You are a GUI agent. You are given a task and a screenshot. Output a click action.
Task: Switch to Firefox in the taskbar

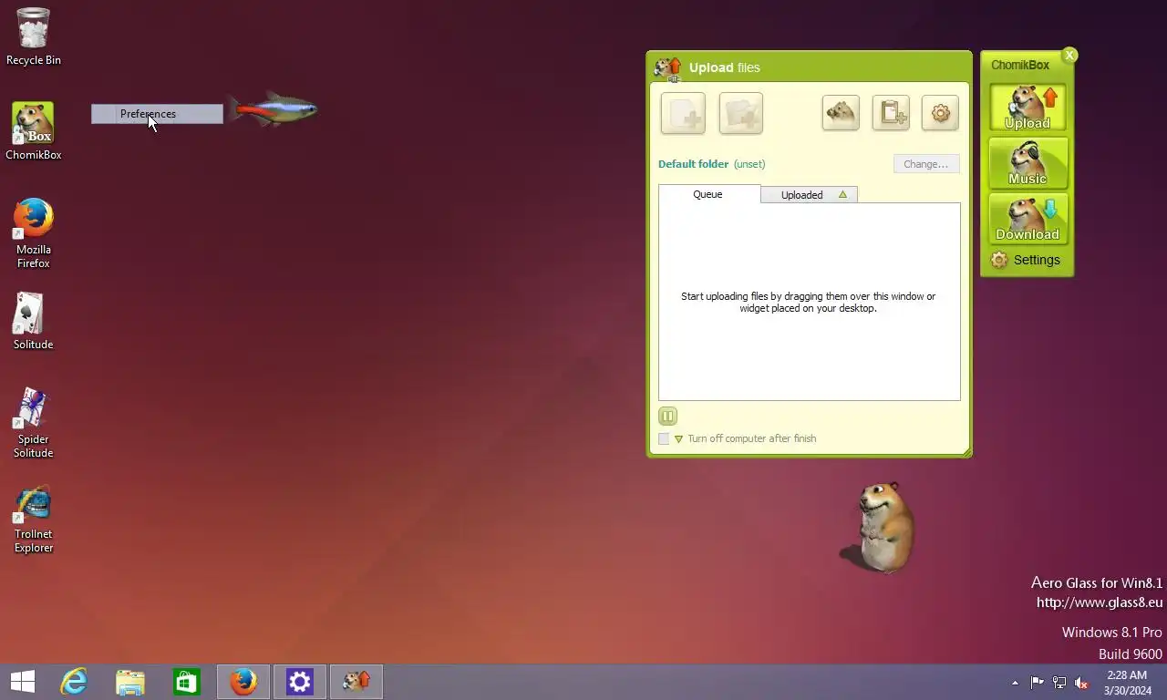[243, 682]
